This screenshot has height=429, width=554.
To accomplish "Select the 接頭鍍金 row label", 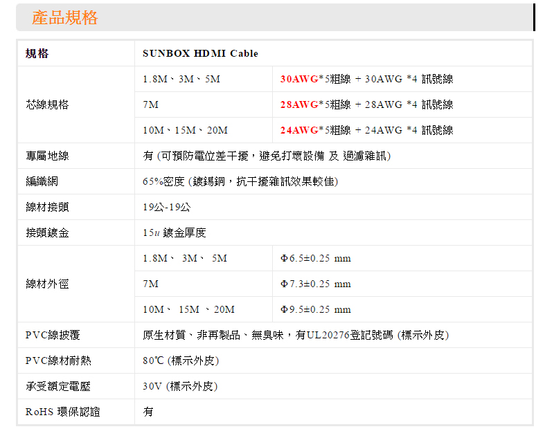I will (x=47, y=232).
